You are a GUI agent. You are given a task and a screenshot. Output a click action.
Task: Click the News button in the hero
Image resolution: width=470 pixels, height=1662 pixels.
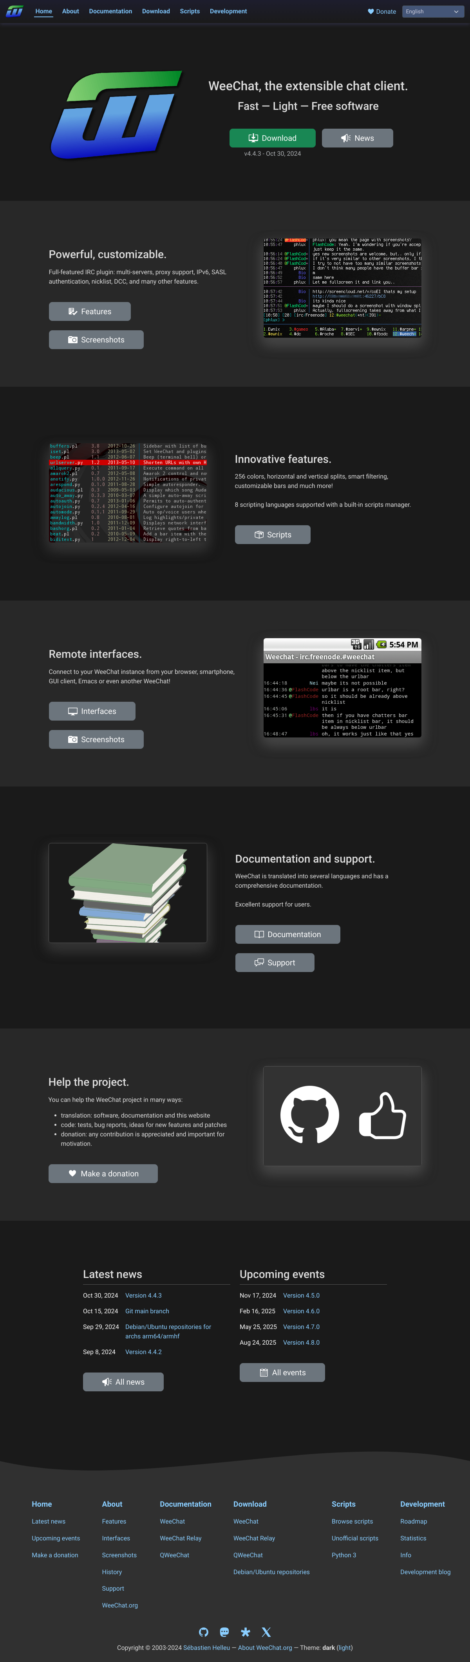[x=357, y=138]
